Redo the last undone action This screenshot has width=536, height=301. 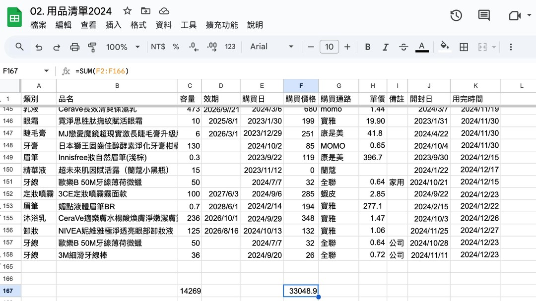pyautogui.click(x=57, y=47)
